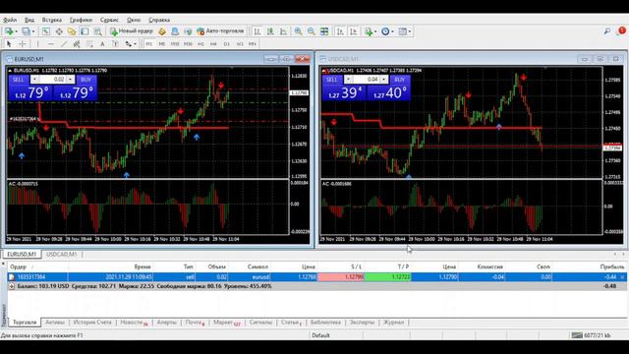Image resolution: width=629 pixels, height=354 pixels.
Task: Switch chart to candlesticks icon
Action: [x=270, y=31]
